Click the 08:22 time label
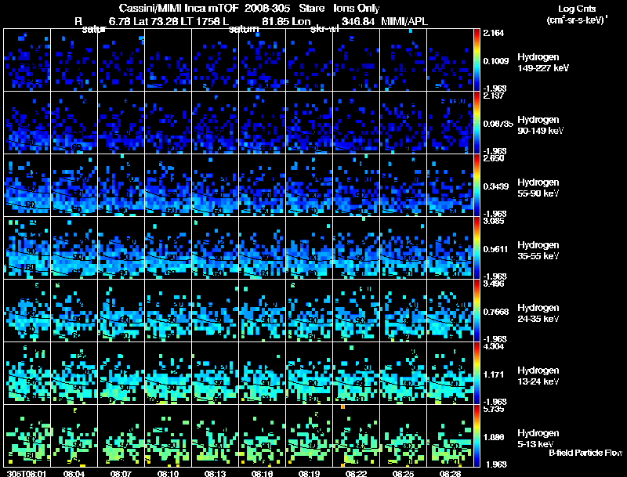 pos(357,473)
